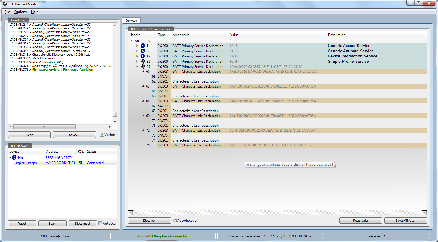Click services table scroll left arrow
The height and width of the screenshot is (242, 438).
(130, 213)
